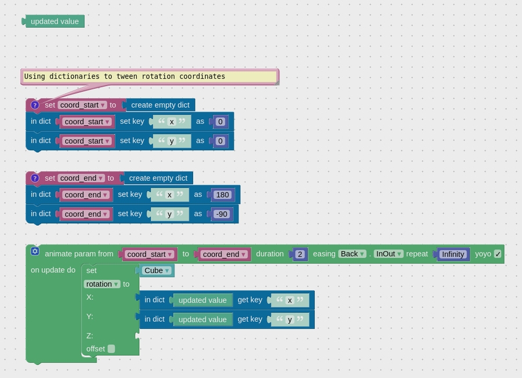Click the 180 number field
522x378 pixels.
[222, 195]
